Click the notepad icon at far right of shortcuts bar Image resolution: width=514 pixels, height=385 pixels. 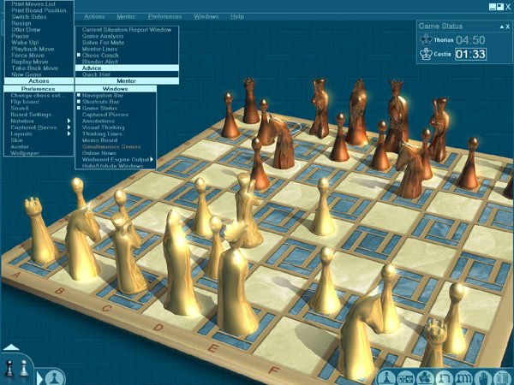click(504, 377)
